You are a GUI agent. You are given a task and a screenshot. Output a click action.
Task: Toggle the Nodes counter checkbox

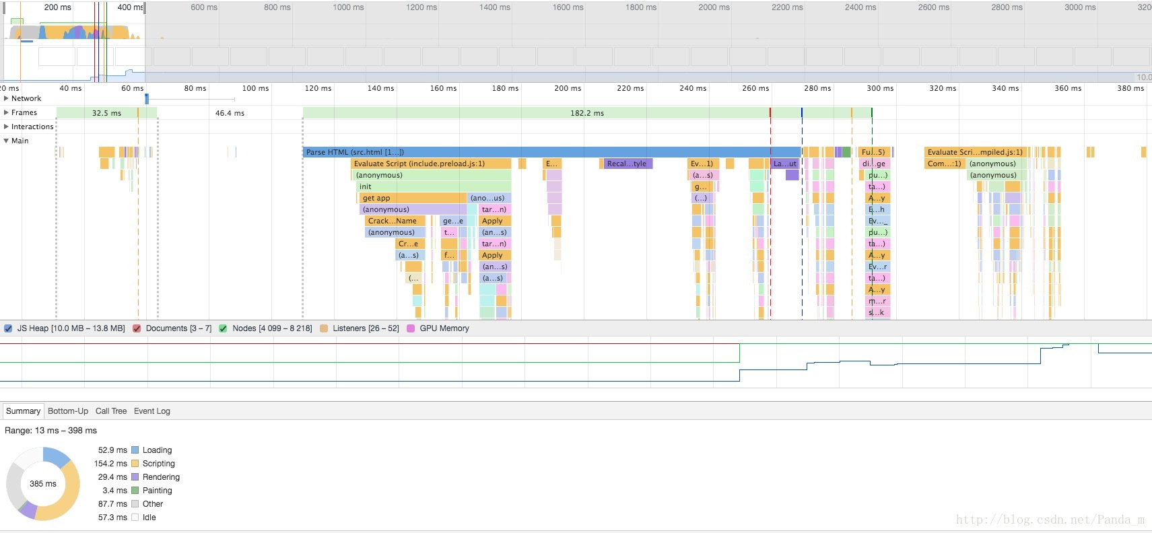coord(223,328)
